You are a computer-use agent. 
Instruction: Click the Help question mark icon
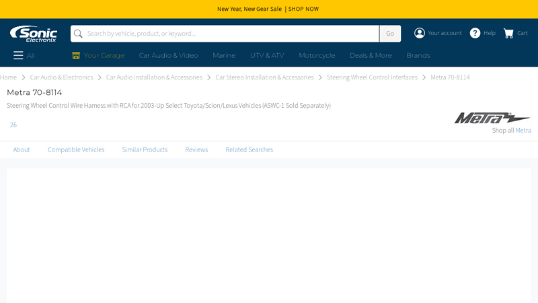coord(475,33)
